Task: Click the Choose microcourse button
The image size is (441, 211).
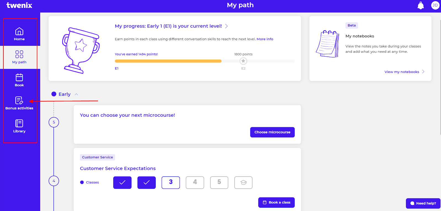Action: coord(272,132)
